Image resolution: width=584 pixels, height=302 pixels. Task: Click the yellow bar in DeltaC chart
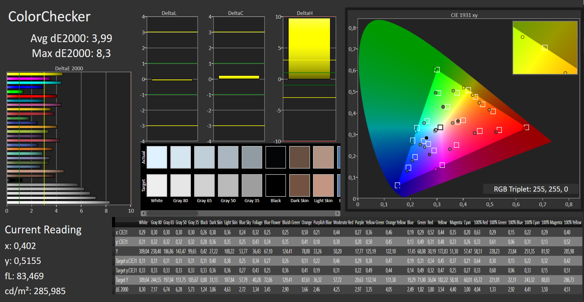(239, 77)
